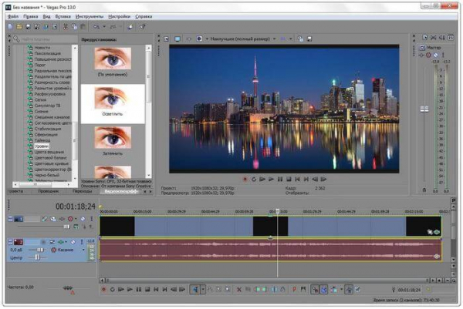Stop playback in the preview window
463x309 pixels.
click(x=289, y=179)
